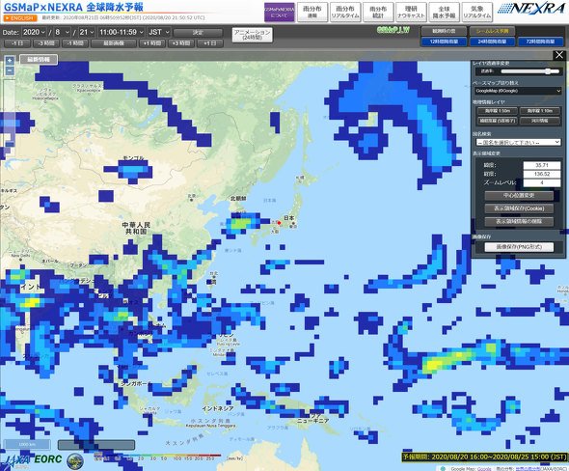Image resolution: width=569 pixels, height=471 pixels.
Task: Open the GoogleMap base map dropdown
Action: click(518, 91)
